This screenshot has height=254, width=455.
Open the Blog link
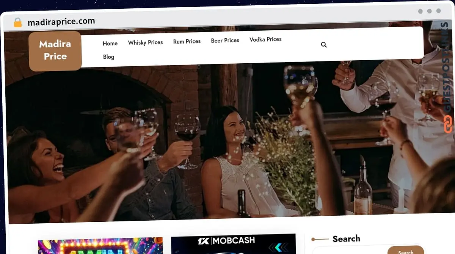(108, 57)
